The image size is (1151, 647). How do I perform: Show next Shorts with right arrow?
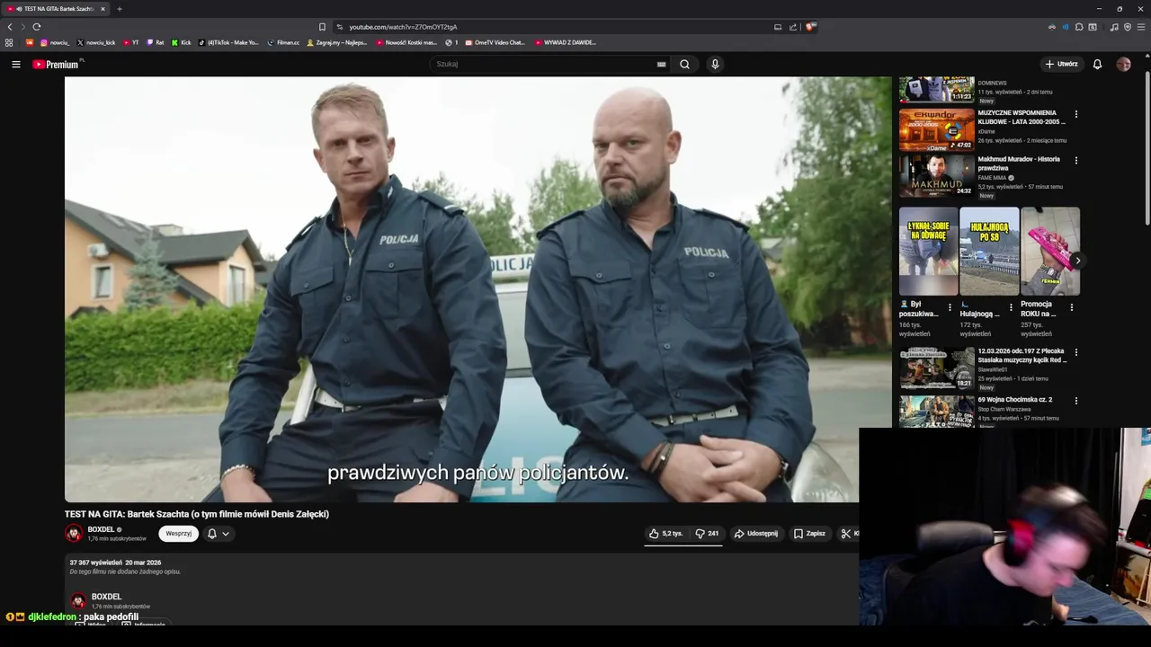point(1077,261)
